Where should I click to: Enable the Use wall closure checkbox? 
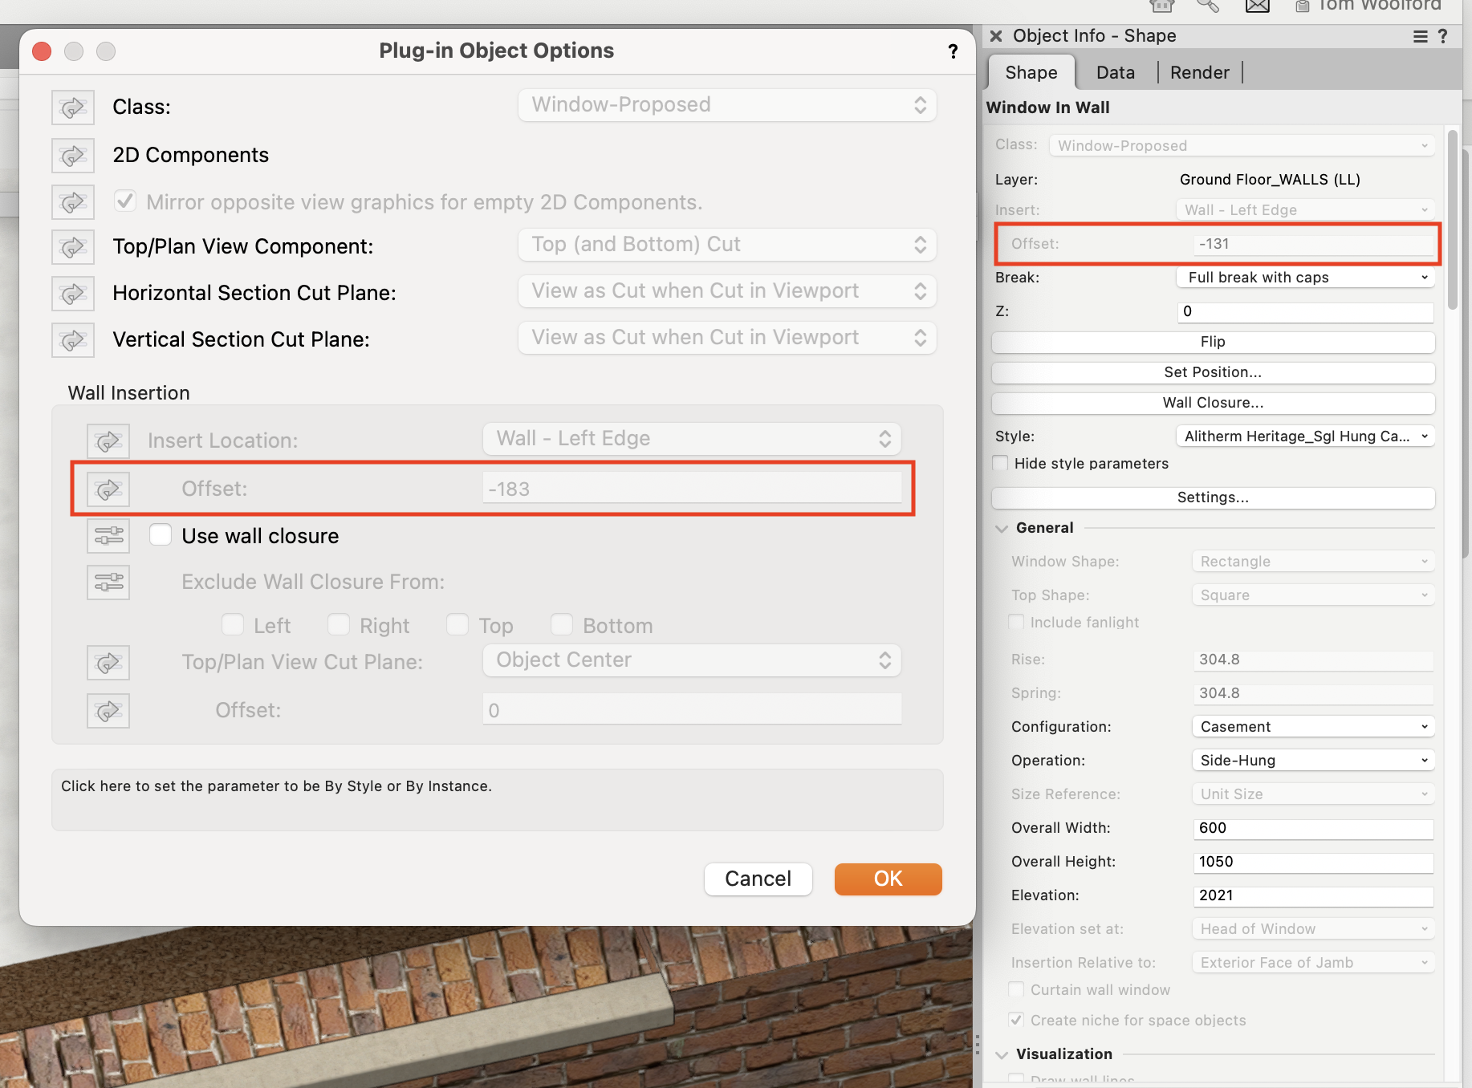click(160, 534)
